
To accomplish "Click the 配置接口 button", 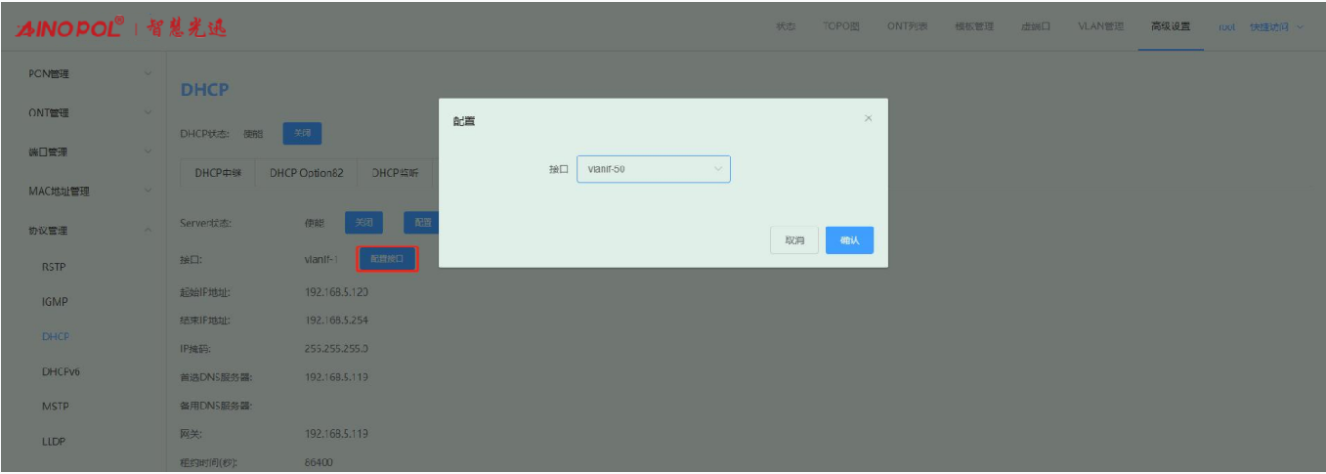I will [387, 259].
